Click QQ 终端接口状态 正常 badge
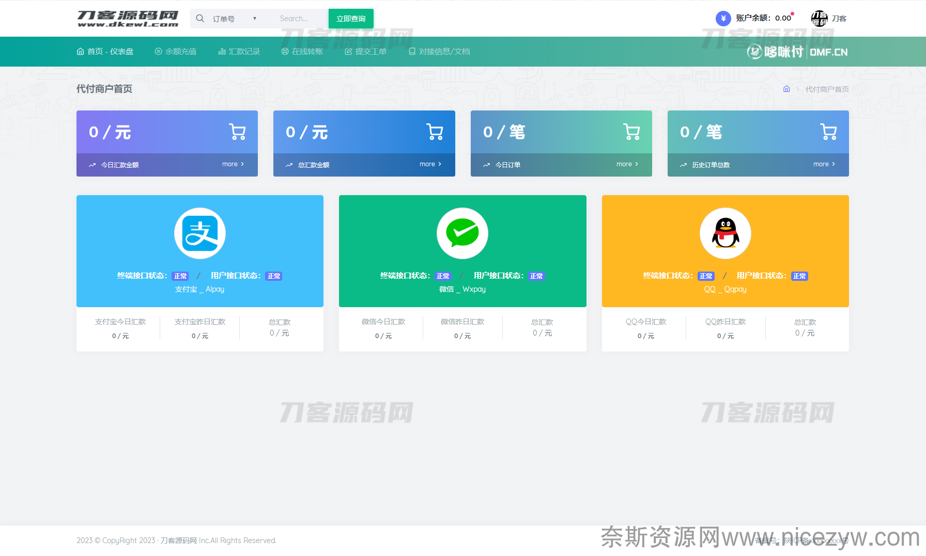Viewport: 926px width, 556px height. [x=706, y=276]
